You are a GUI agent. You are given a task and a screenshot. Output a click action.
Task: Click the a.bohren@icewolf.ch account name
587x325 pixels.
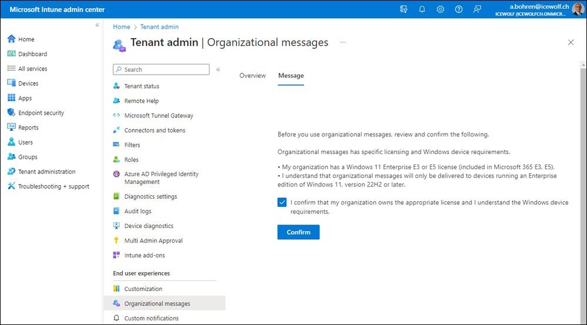pos(539,6)
